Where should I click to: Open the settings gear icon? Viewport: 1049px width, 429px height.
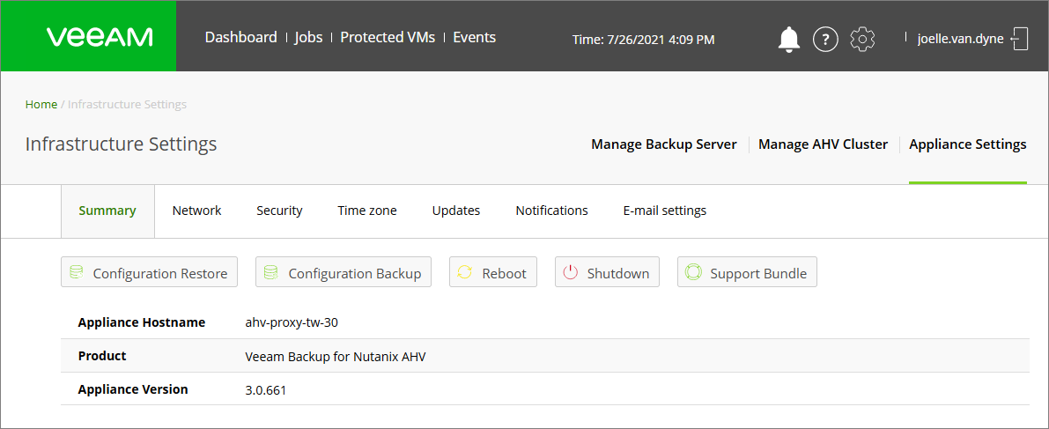coord(862,40)
